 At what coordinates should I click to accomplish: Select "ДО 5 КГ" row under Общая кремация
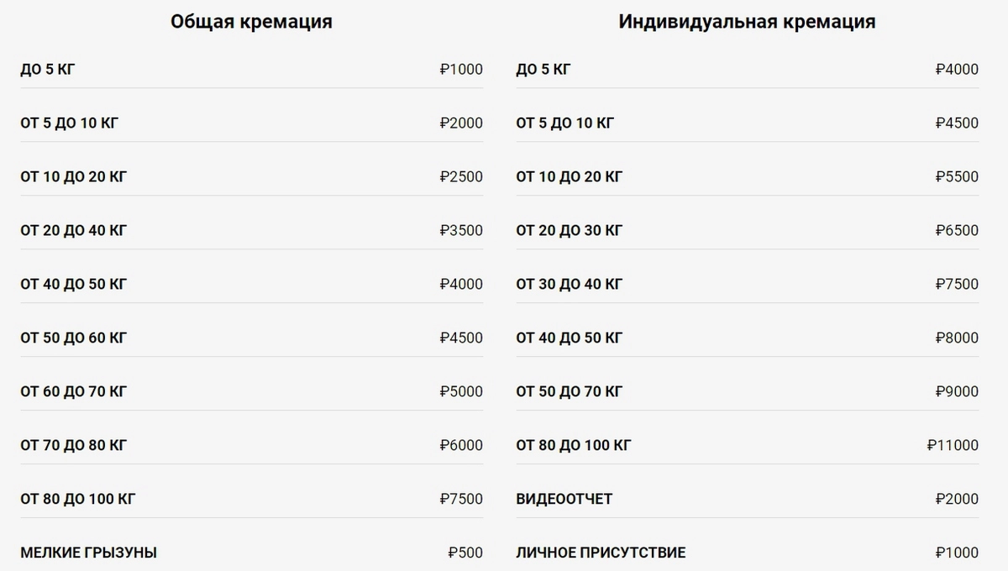(x=48, y=69)
